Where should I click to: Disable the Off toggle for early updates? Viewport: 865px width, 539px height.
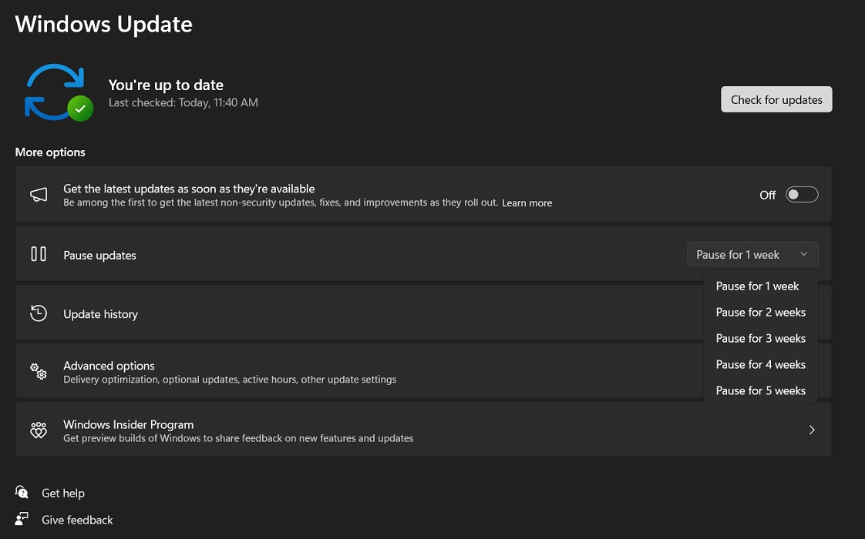coord(802,194)
